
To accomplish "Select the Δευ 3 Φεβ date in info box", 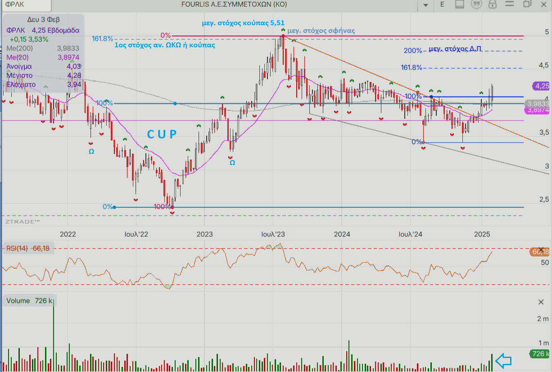I will click(x=43, y=20).
